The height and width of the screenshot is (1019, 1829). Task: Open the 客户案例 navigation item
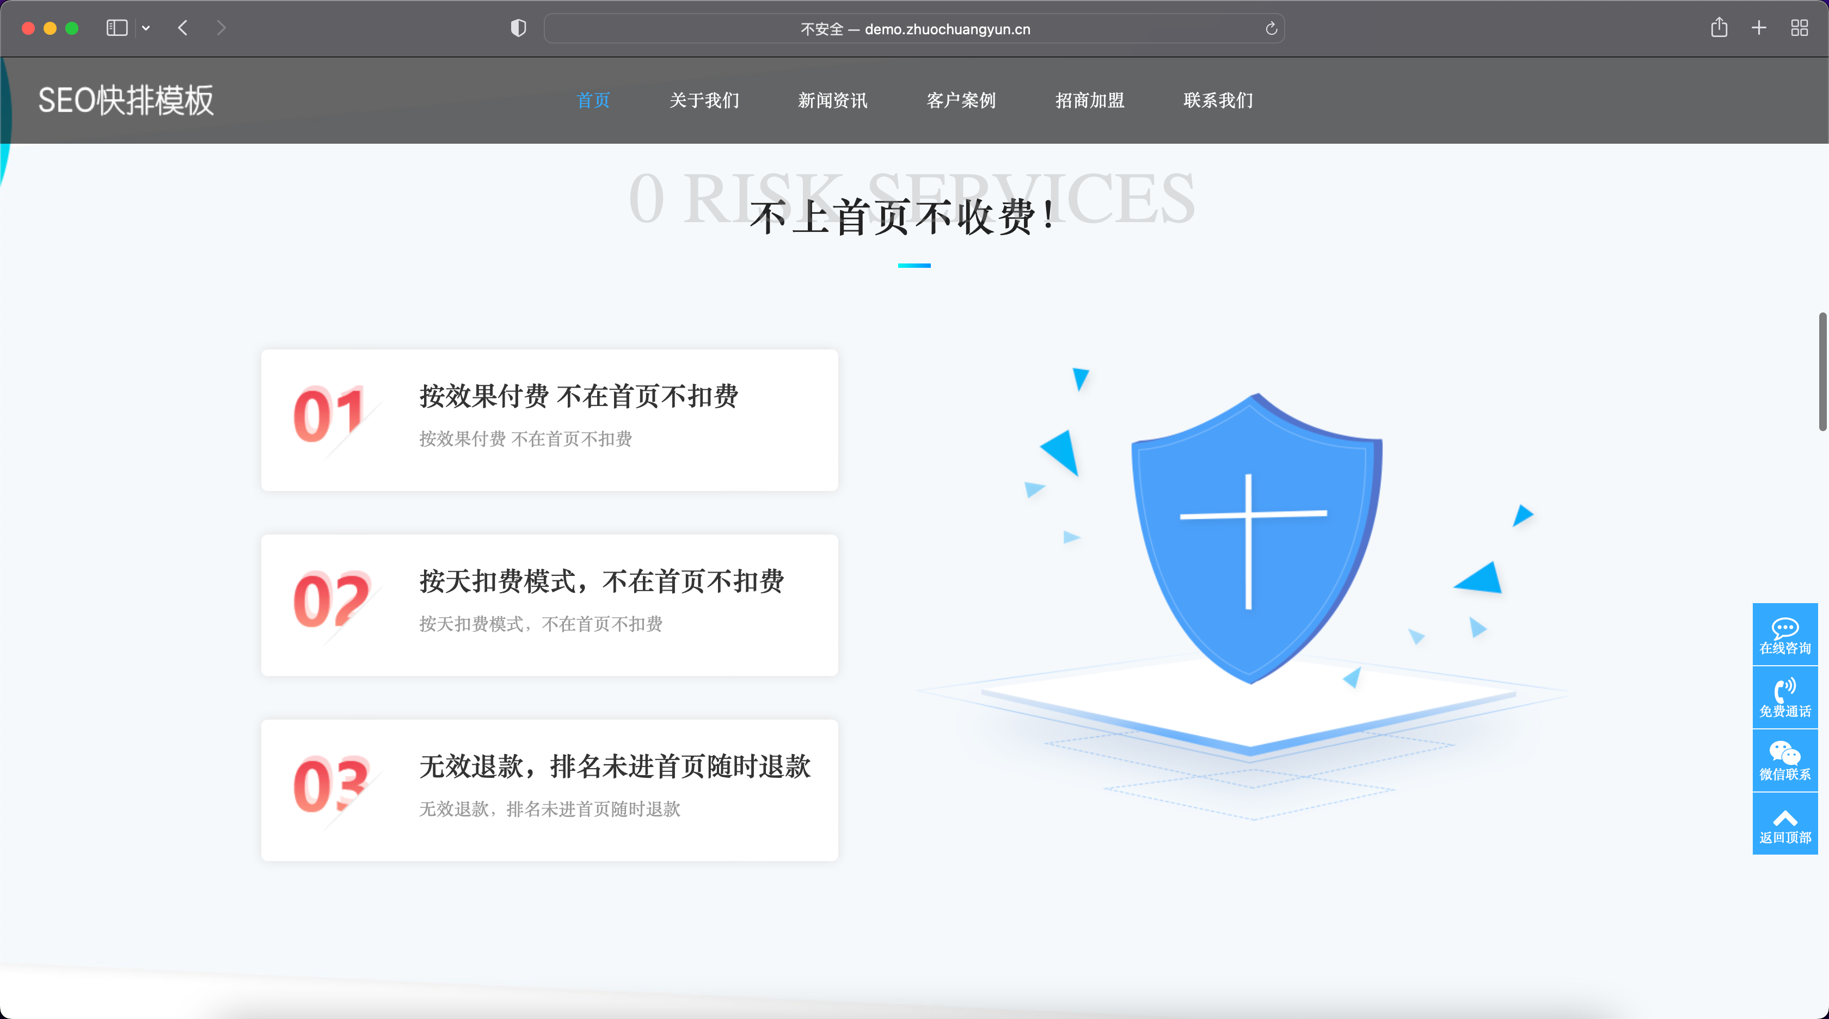click(x=961, y=100)
